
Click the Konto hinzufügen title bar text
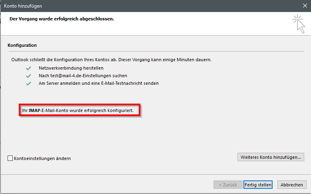23,6
